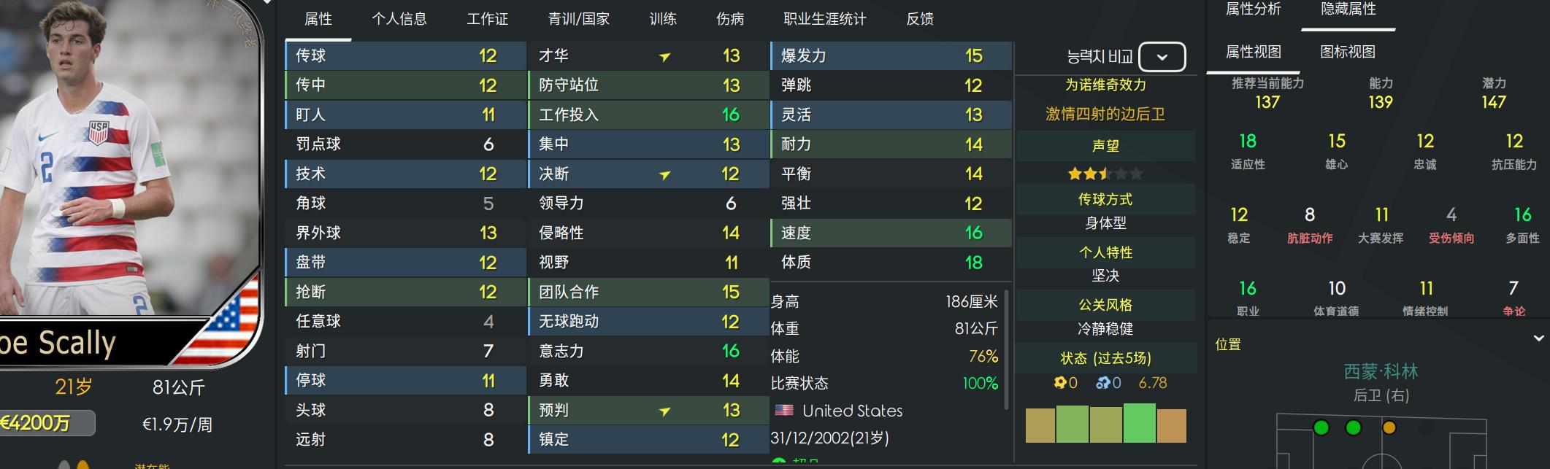This screenshot has height=469, width=1550.
Task: Open the 职业生涯统计 tab
Action: click(824, 19)
